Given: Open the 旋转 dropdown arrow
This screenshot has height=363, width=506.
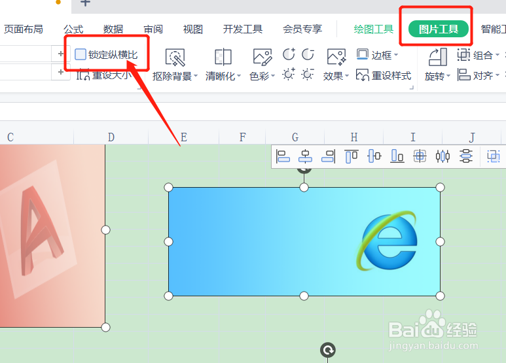Looking at the screenshot, I should tap(448, 76).
